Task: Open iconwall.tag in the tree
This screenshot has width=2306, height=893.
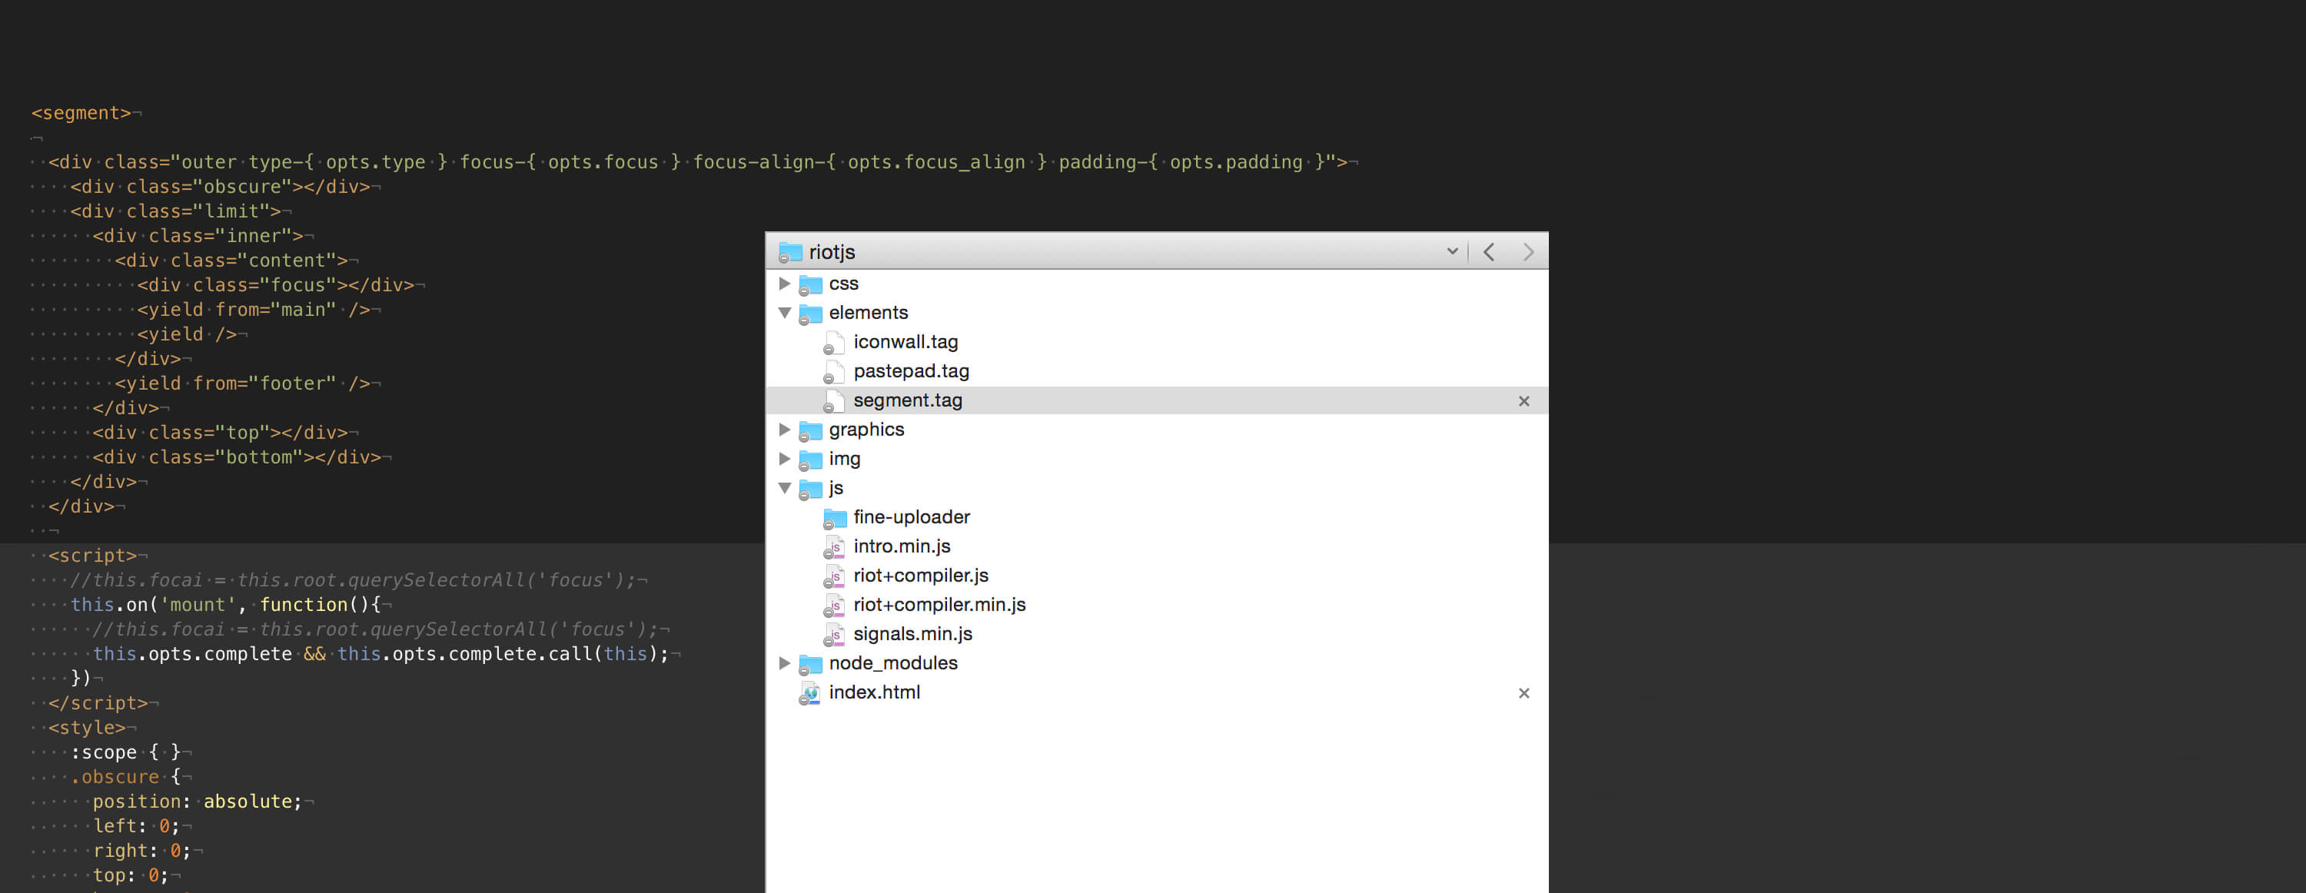Action: pyautogui.click(x=905, y=342)
